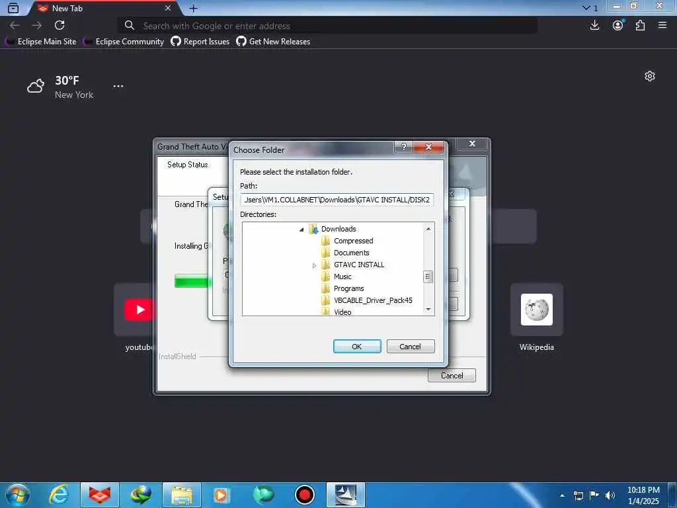Close the Grand Theft Auto setup window
The image size is (677, 508).
tap(472, 144)
